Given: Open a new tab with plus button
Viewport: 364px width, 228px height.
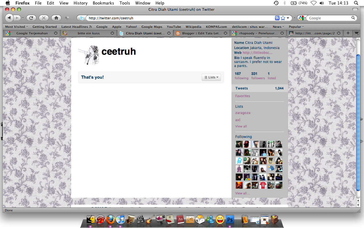Looking at the screenshot, I should click(x=348, y=33).
